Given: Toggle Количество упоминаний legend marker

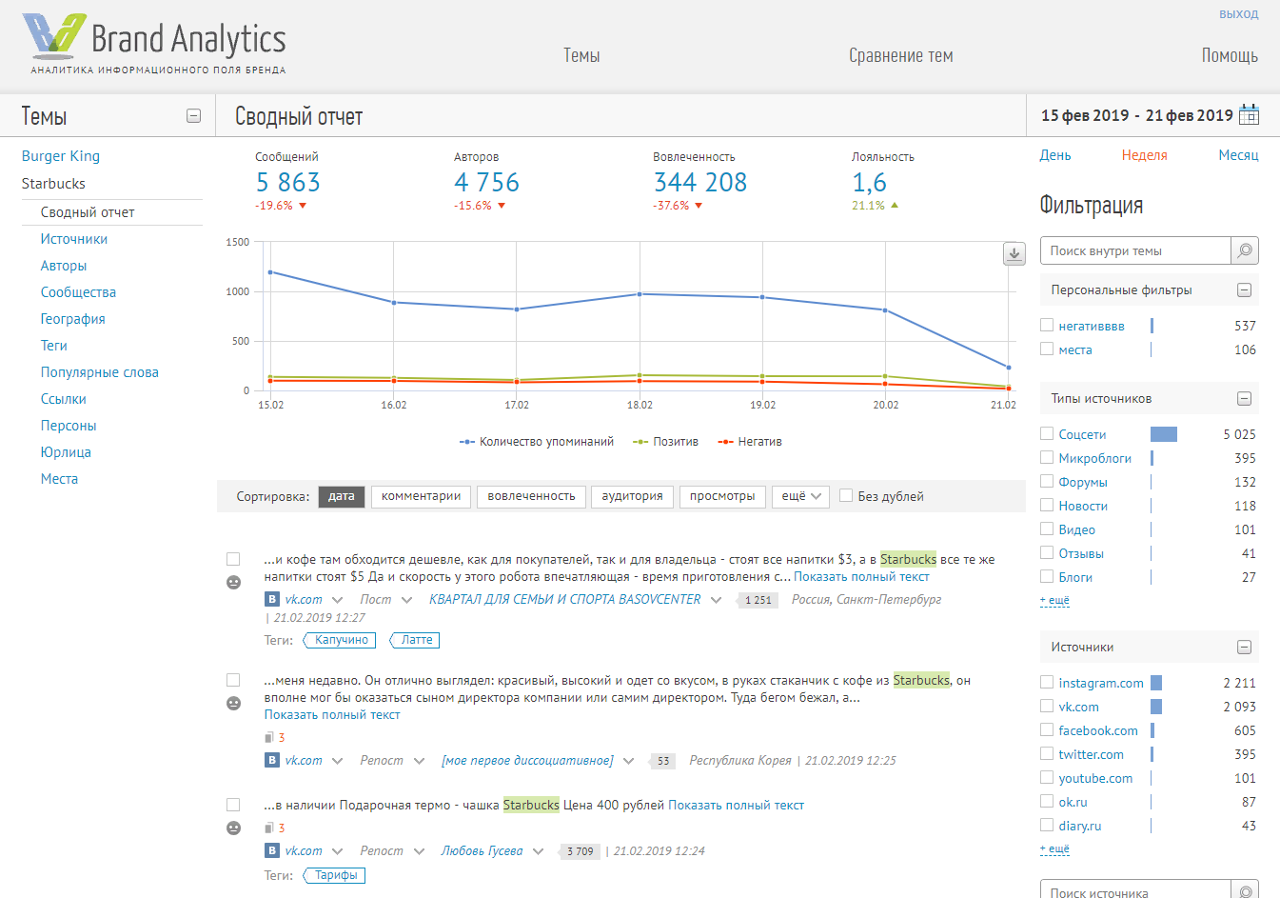Looking at the screenshot, I should pyautogui.click(x=466, y=442).
